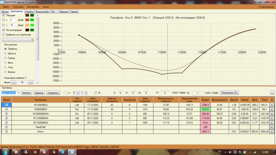This screenshot has width=276, height=155.
Task: Select the Прибыль radio button
Action: tap(6, 49)
